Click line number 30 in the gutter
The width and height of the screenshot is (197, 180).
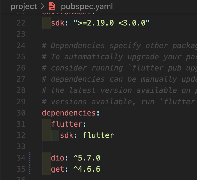[21, 113]
